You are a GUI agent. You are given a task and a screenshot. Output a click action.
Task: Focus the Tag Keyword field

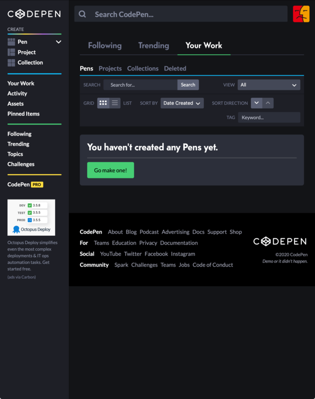click(x=269, y=117)
